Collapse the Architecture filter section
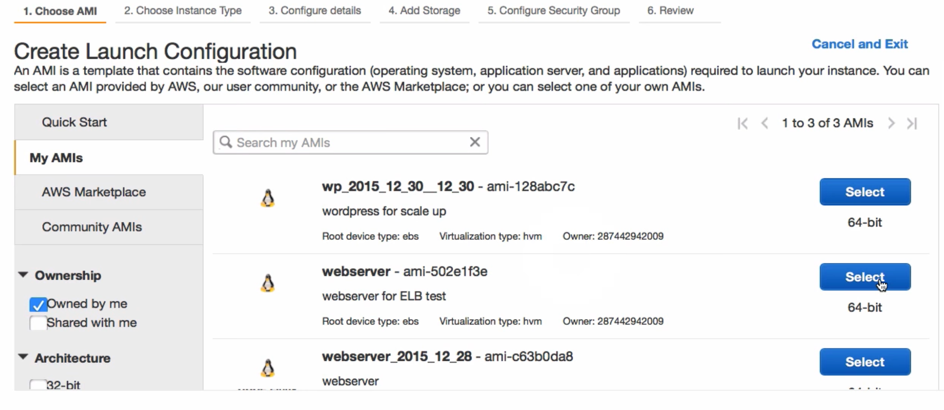Screen dimensions: 944x410 (x=23, y=357)
